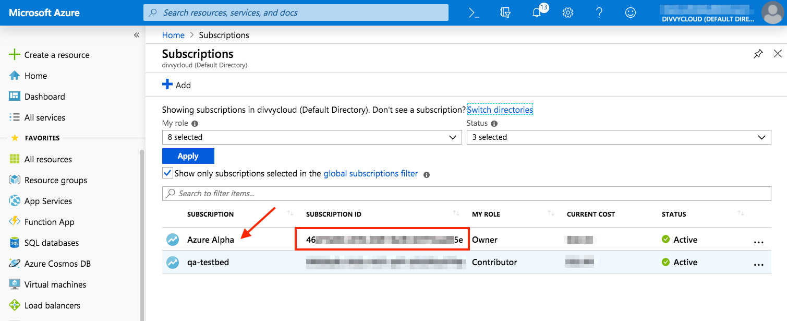Click Active status of qa-testbed
The image size is (787, 321).
coord(680,262)
